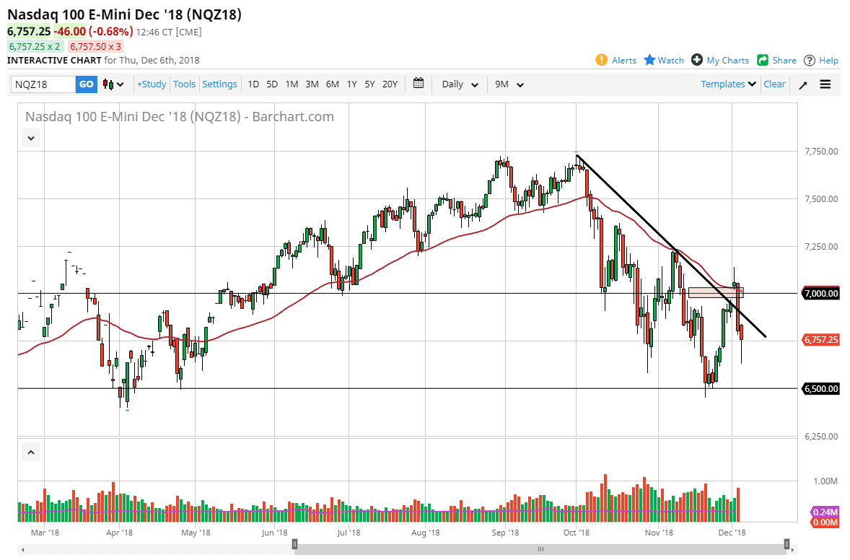850x560 pixels.
Task: Add a study with +Study link
Action: (x=151, y=84)
